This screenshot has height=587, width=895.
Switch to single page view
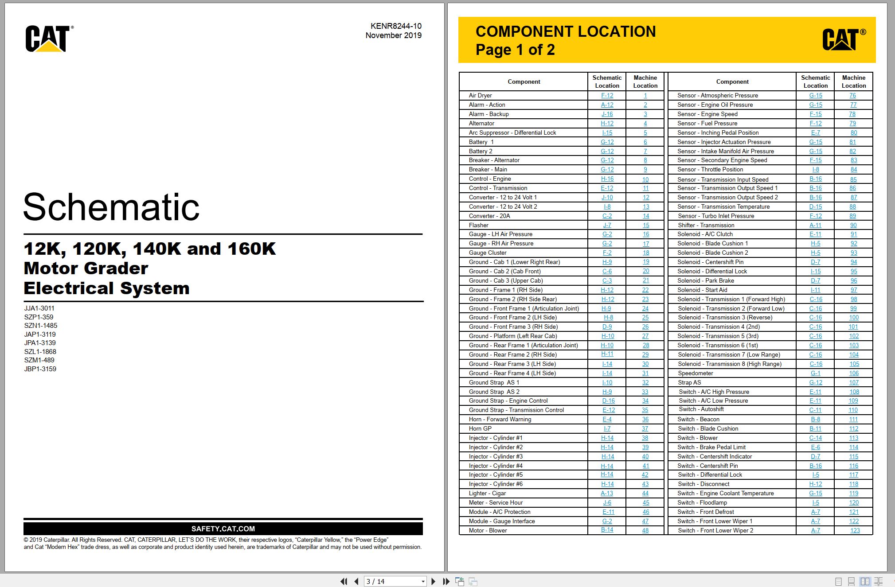[x=838, y=581]
